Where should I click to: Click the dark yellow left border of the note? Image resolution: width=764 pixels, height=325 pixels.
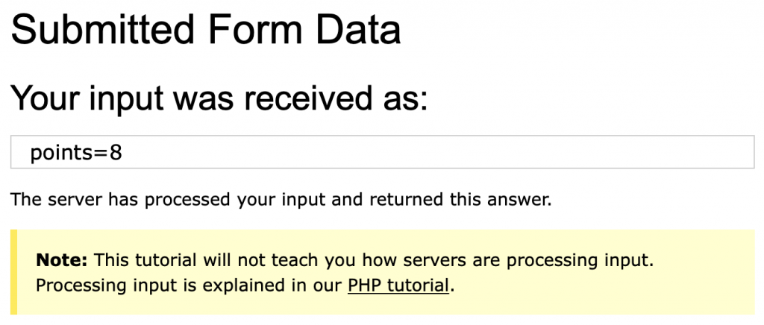[13, 272]
